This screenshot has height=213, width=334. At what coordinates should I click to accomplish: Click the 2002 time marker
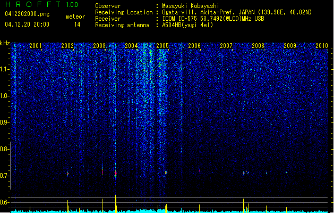(67, 45)
